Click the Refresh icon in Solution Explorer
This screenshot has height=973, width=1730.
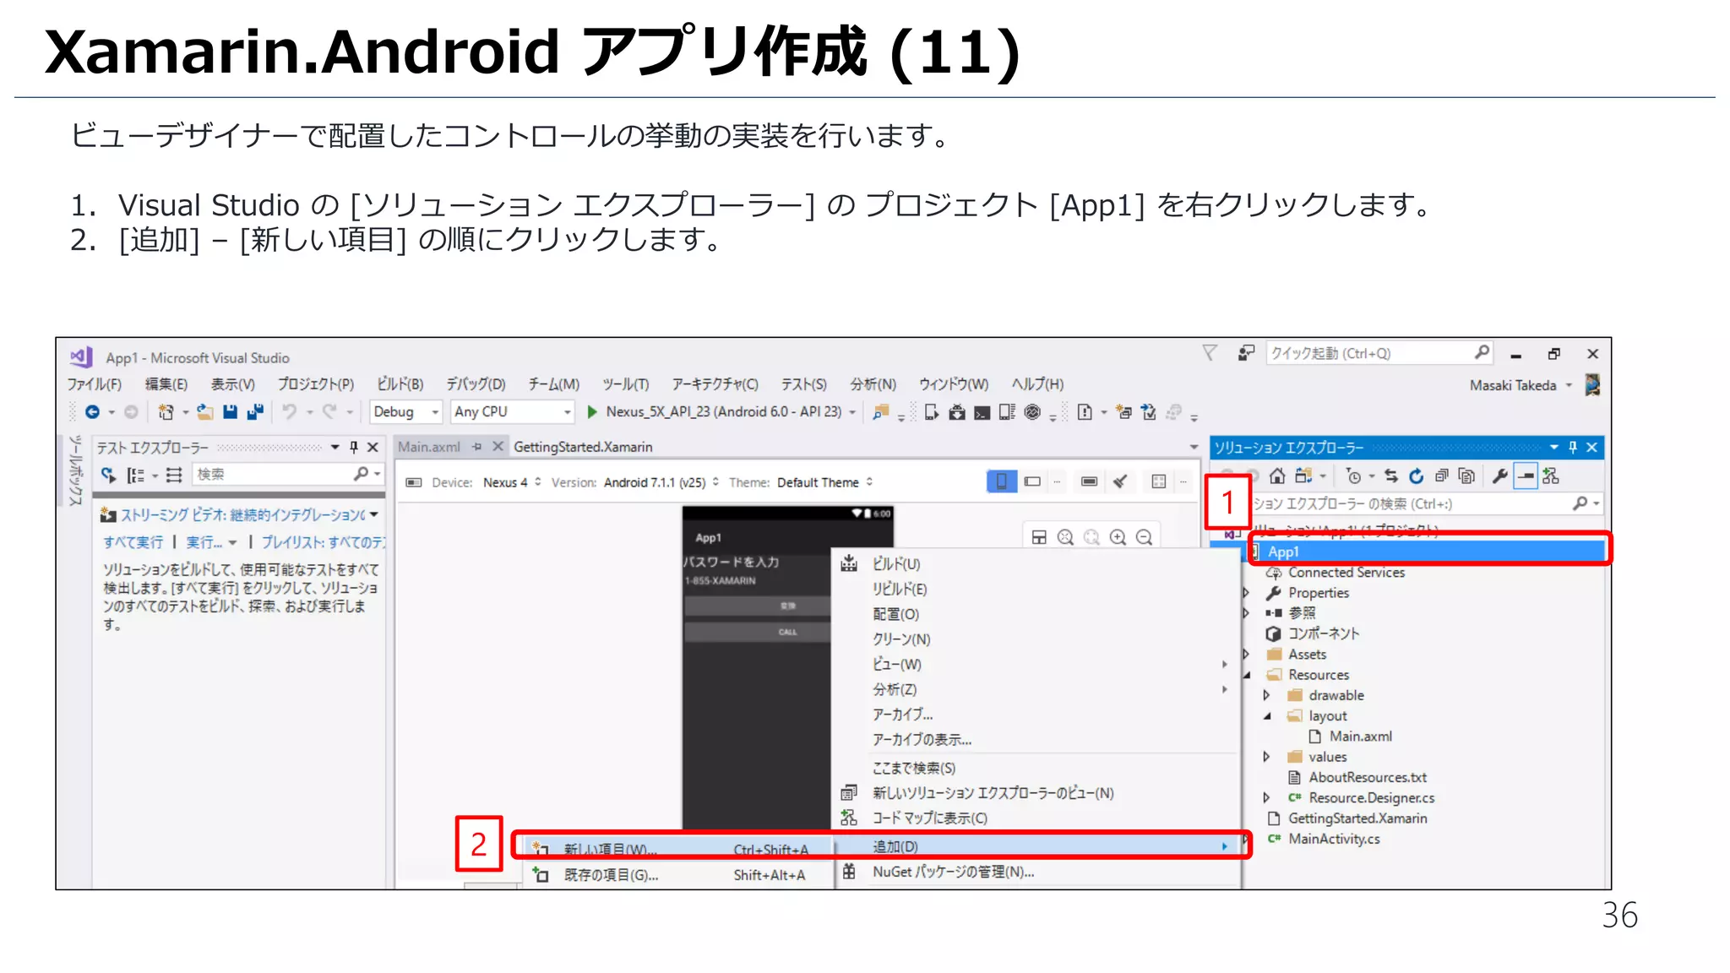click(1417, 476)
